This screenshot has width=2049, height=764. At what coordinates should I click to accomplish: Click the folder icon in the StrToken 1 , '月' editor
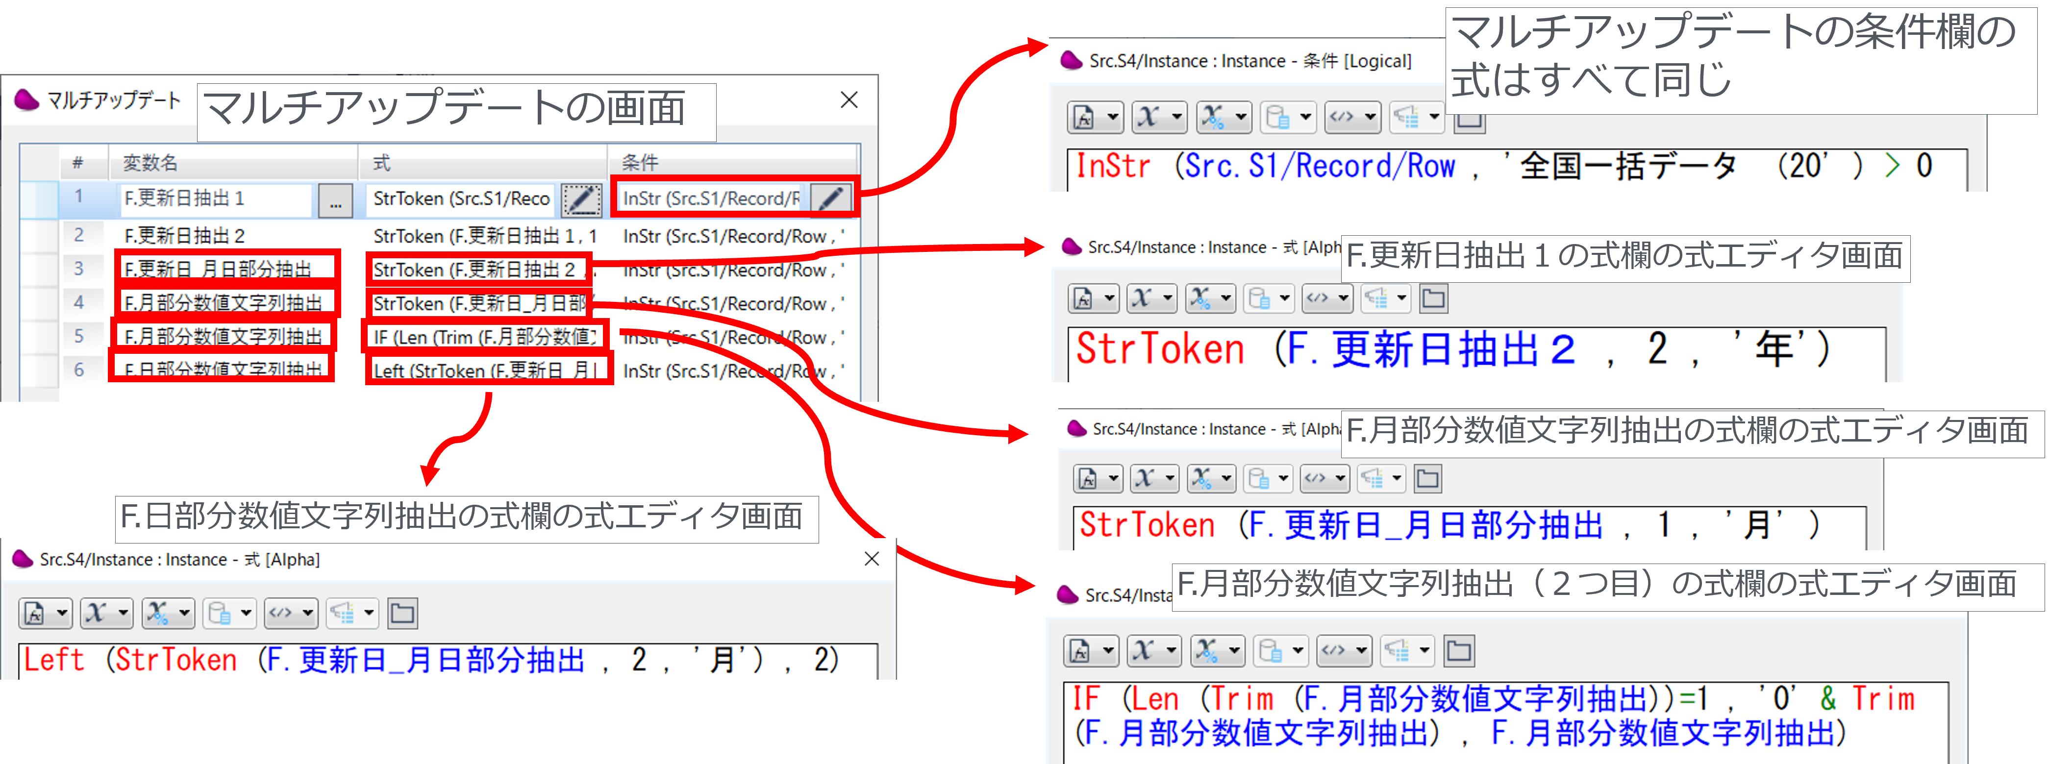click(x=1428, y=479)
